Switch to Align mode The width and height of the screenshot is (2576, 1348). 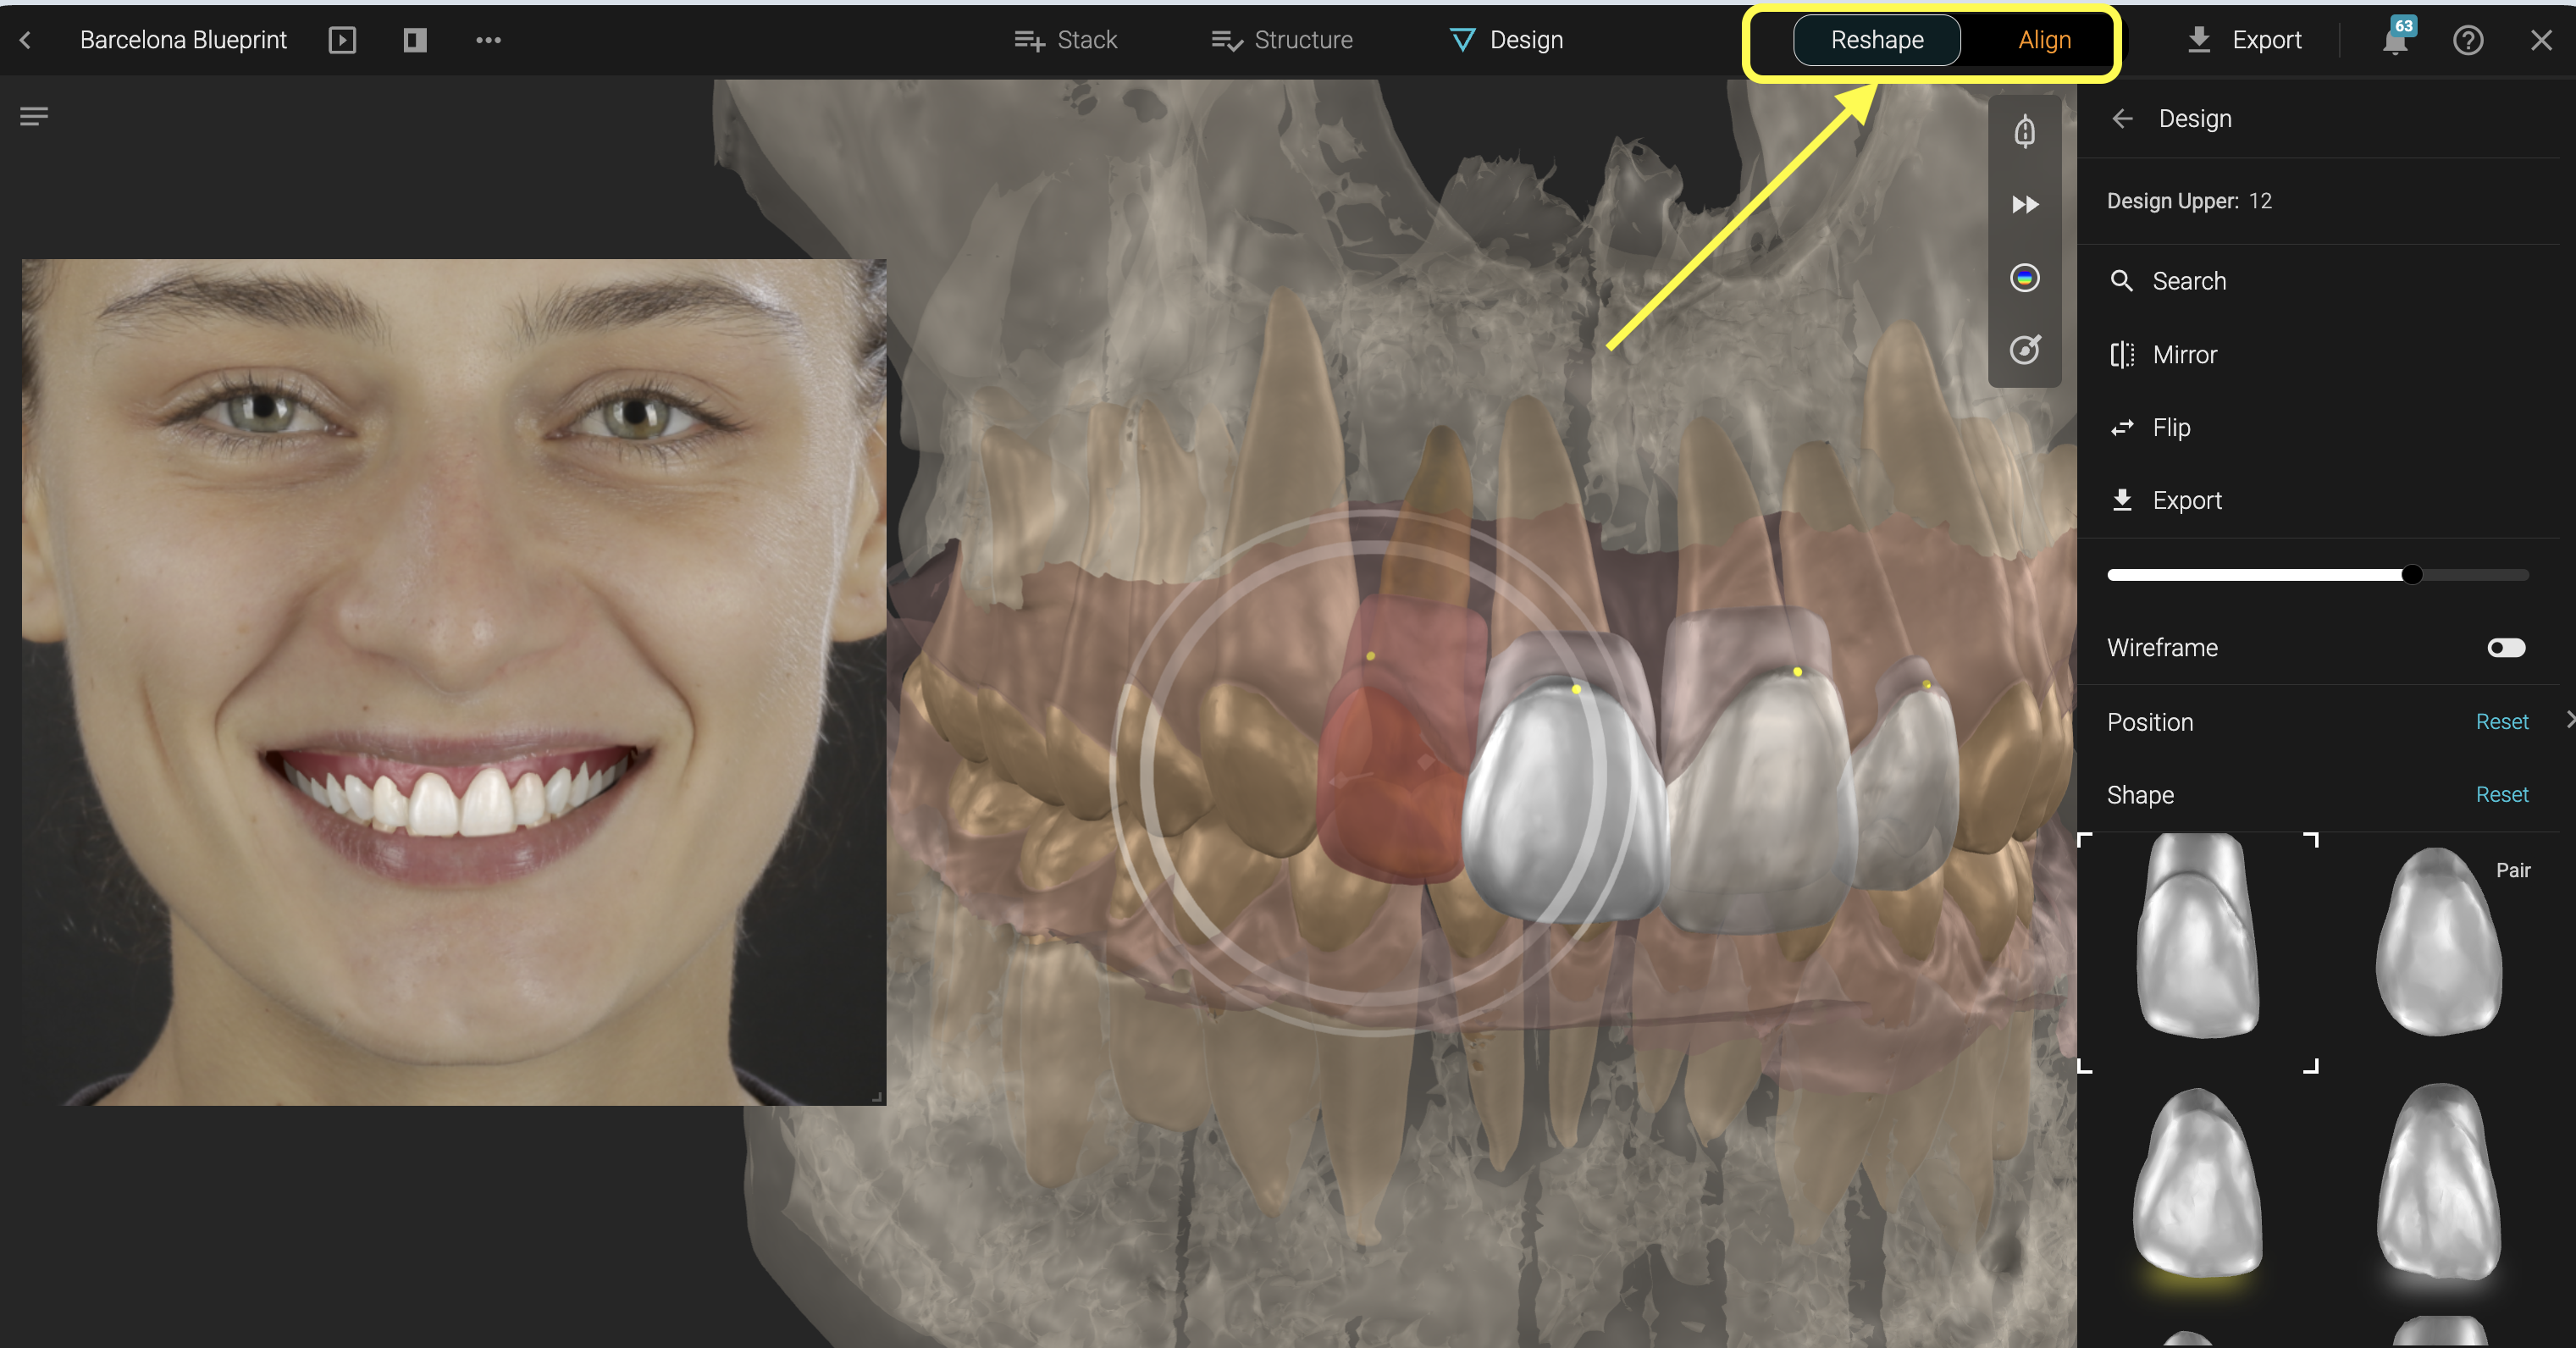pos(2043,40)
